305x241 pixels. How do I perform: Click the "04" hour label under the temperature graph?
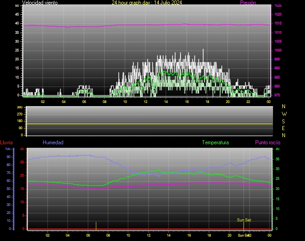click(x=68, y=235)
